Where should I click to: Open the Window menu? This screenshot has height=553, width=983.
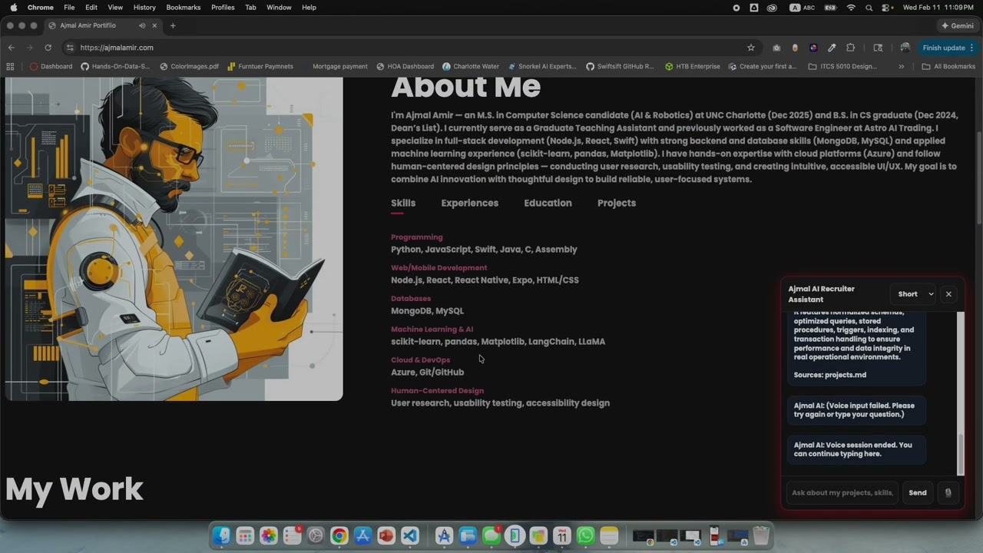click(x=279, y=7)
